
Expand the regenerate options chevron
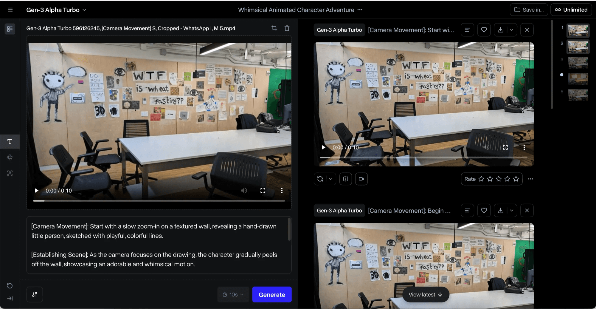click(x=331, y=179)
